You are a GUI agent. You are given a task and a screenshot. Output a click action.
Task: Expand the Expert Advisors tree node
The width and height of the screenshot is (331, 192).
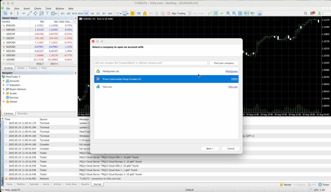pyautogui.click(x=4, y=89)
